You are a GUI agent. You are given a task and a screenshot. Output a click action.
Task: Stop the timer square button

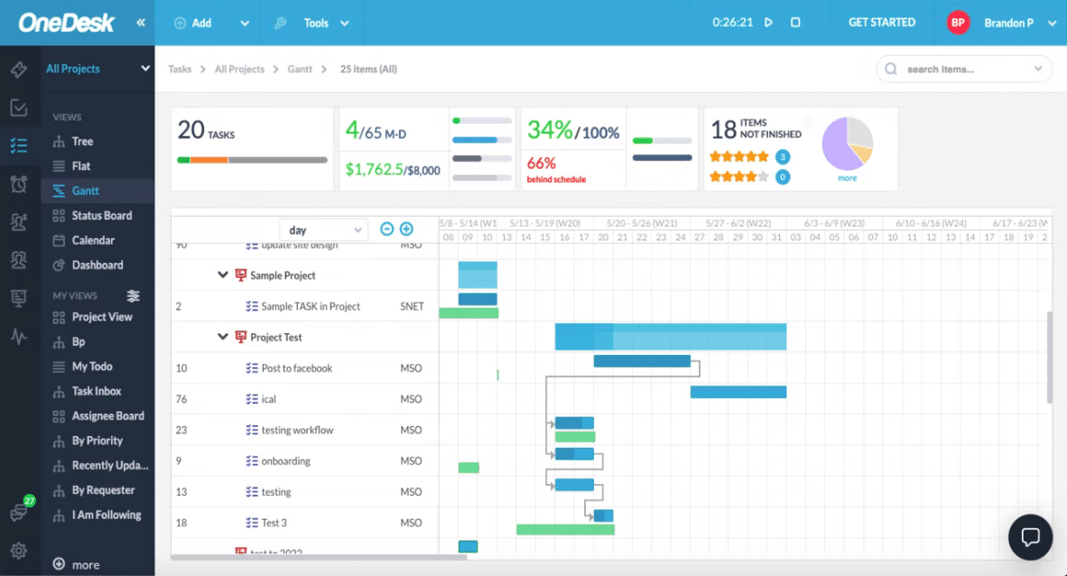coord(794,23)
